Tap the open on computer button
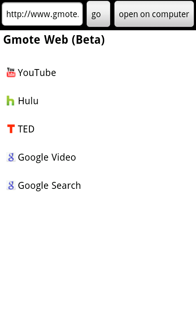This screenshot has height=327, width=196. click(154, 14)
